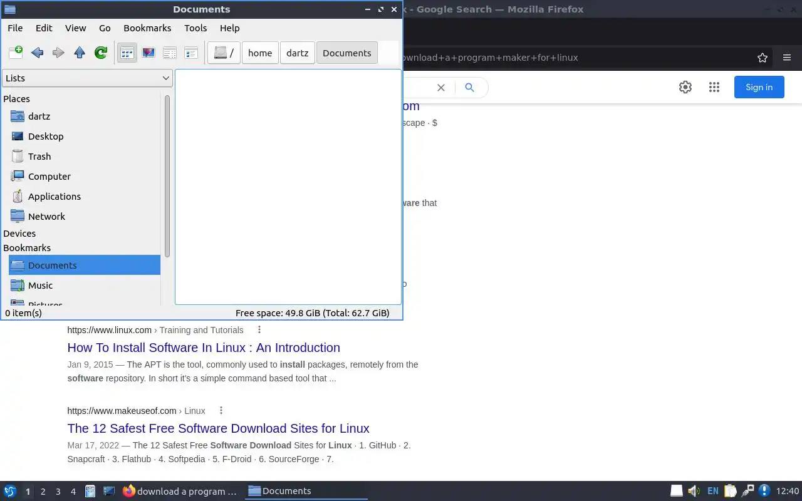Go up to the parent folder

[x=80, y=53]
